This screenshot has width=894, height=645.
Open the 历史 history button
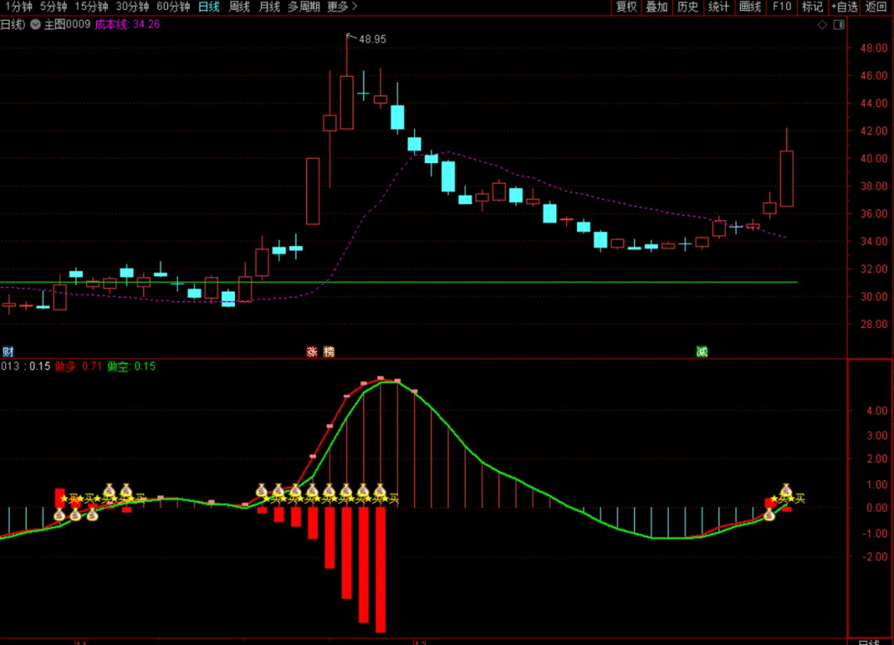(688, 7)
